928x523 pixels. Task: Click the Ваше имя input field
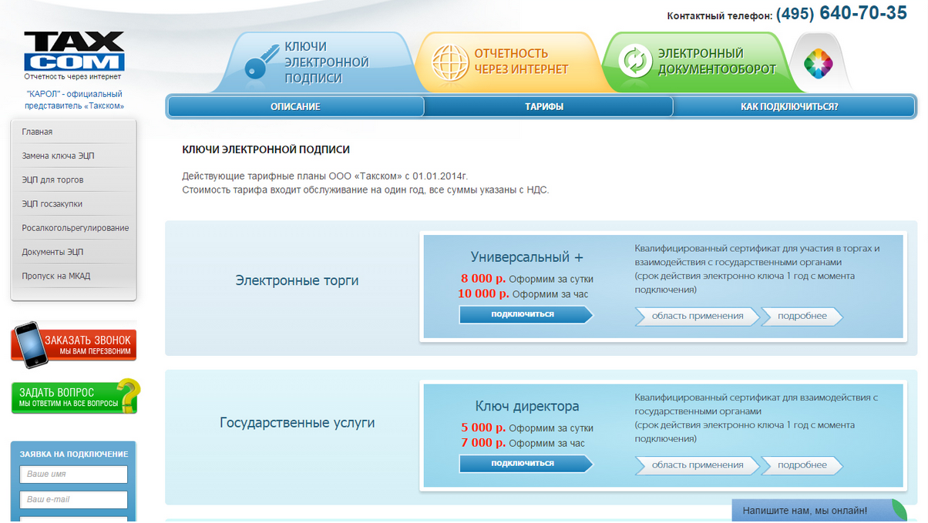tap(73, 474)
